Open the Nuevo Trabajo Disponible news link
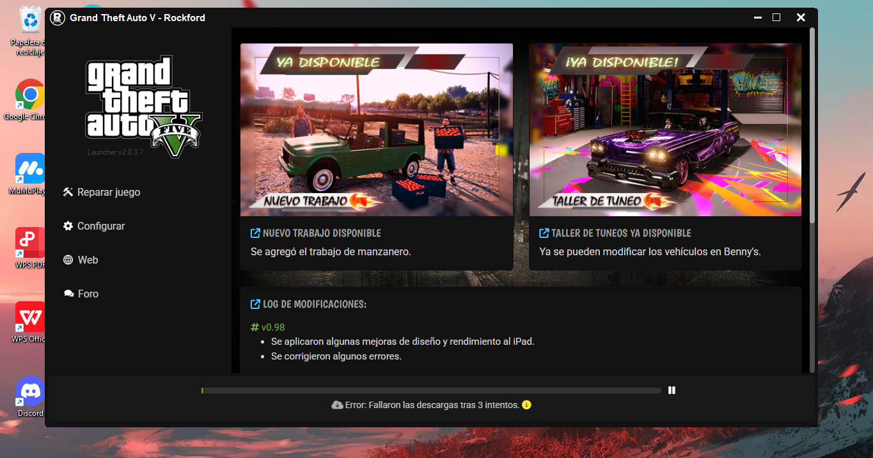The image size is (873, 458). pos(322,233)
